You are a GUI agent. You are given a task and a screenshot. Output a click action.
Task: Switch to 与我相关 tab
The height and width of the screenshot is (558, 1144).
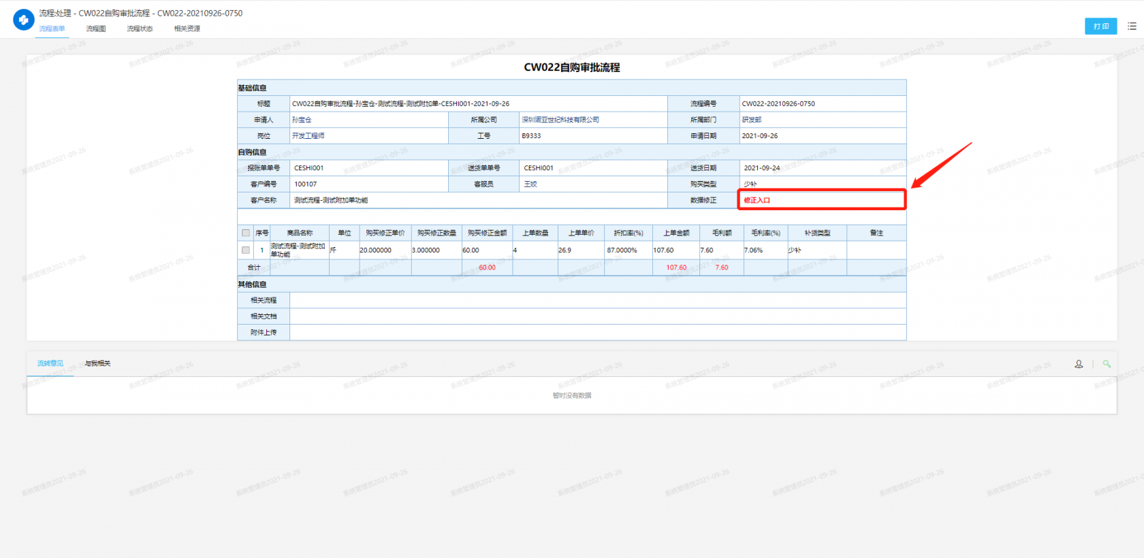(x=97, y=363)
